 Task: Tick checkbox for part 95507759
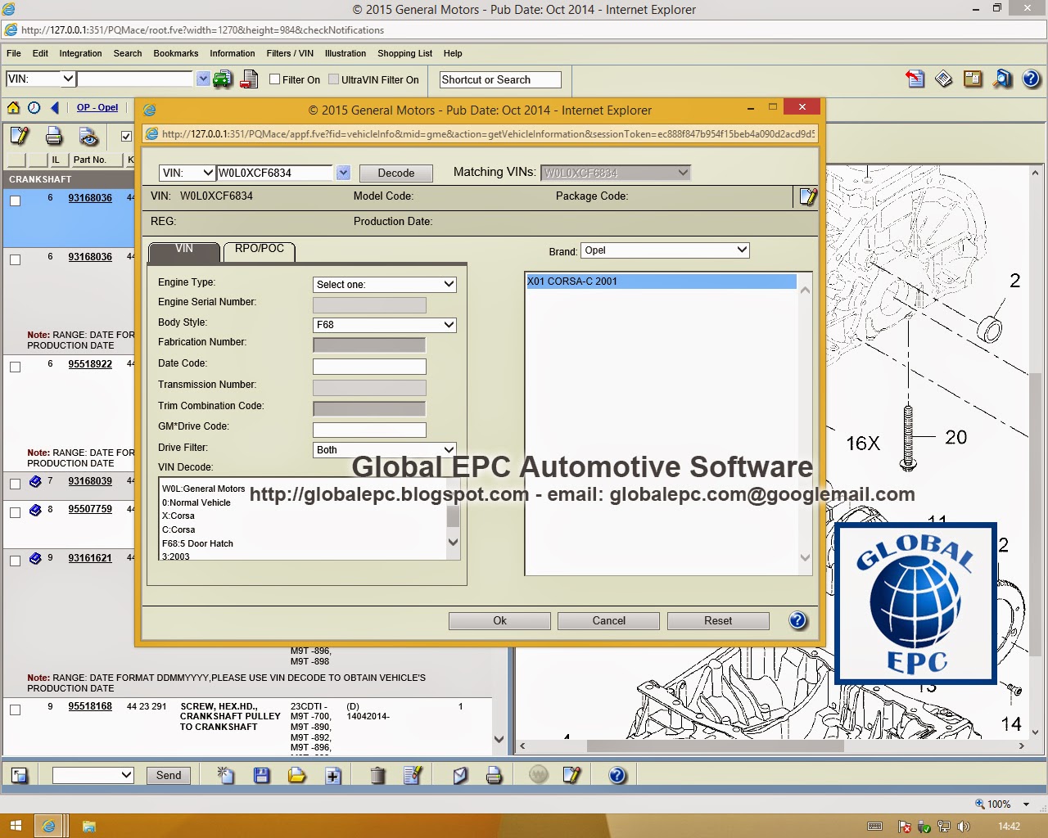[x=15, y=512]
